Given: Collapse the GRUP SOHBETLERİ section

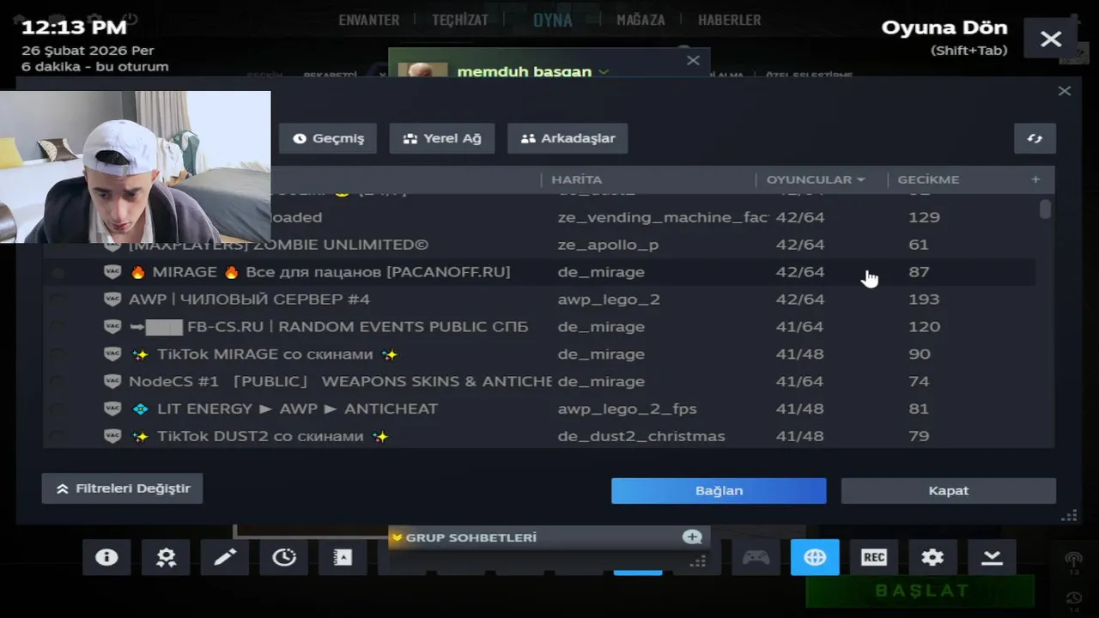Looking at the screenshot, I should pos(397,537).
